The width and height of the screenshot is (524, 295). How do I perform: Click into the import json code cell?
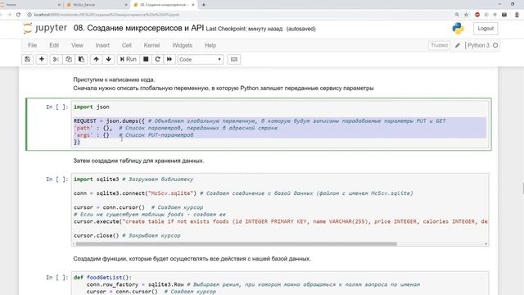[x=280, y=125]
